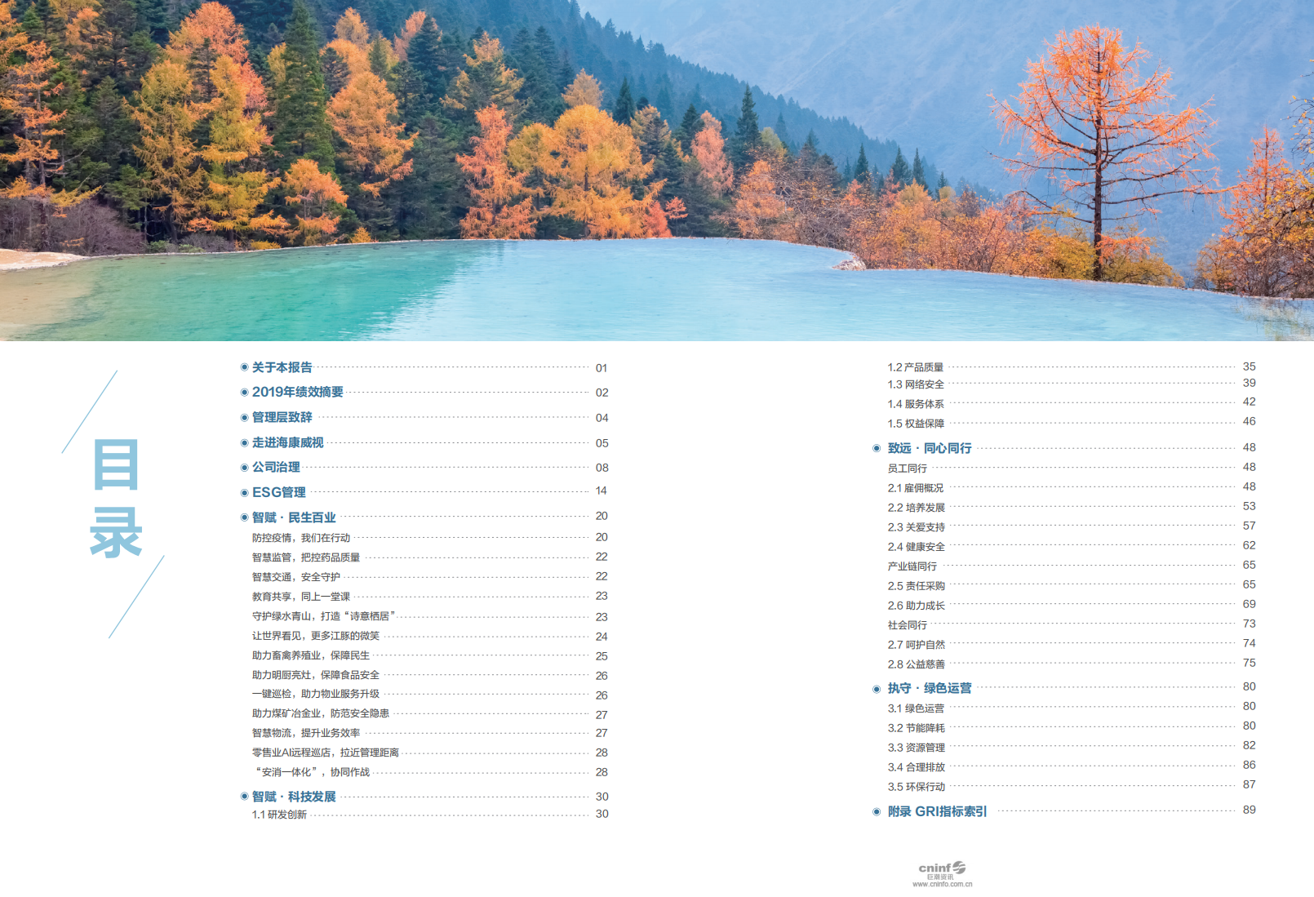1314x897 pixels.
Task: Click the cninfo 巨潮资讯 logo
Action: tap(943, 868)
